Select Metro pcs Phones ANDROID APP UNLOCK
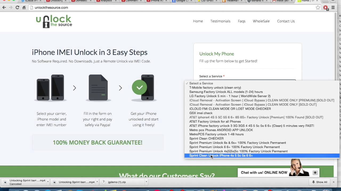The width and height of the screenshot is (341, 191). click(x=262, y=130)
